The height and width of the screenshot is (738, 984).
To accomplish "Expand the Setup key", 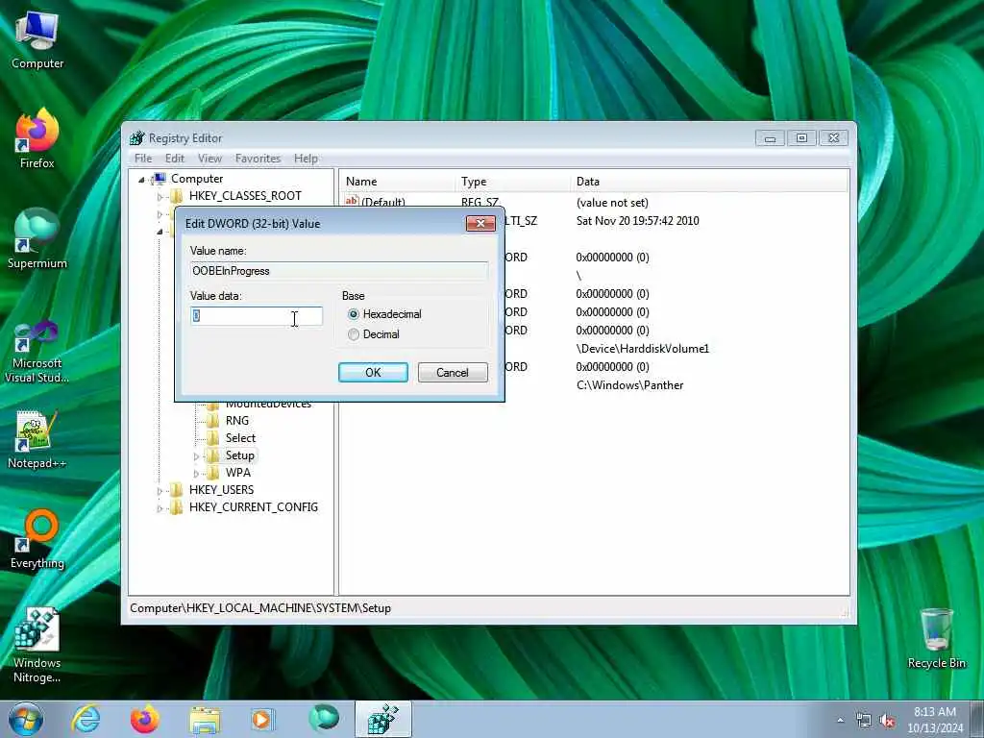I will coord(196,456).
